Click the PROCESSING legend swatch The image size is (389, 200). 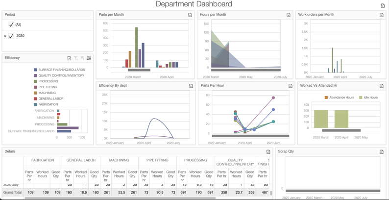(35, 81)
